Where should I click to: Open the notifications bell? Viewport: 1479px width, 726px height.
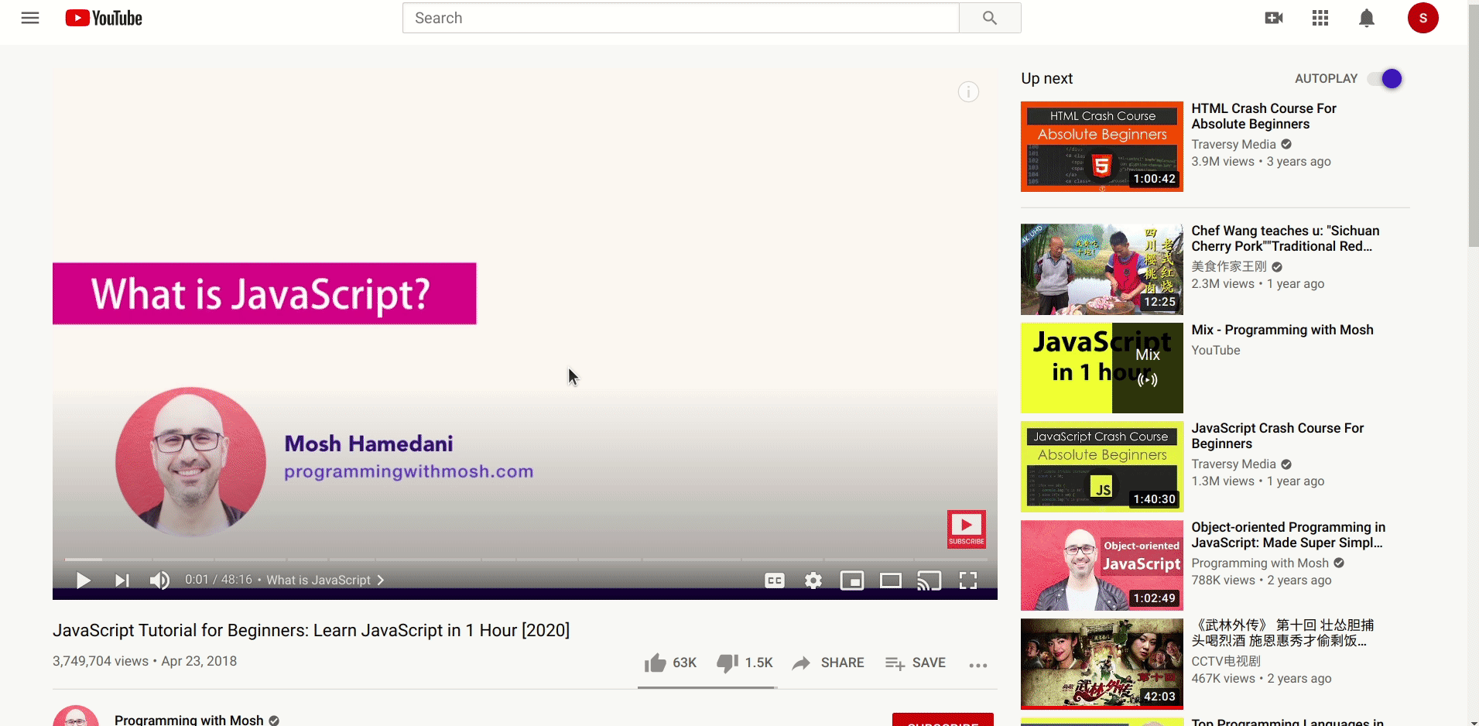[1367, 18]
